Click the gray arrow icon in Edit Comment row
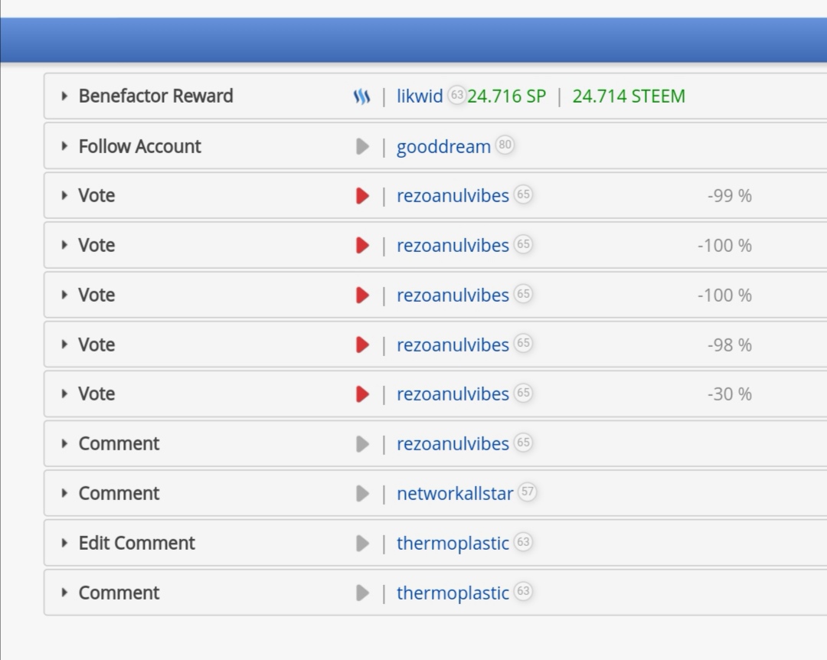Screen dimensions: 827x660 click(x=362, y=544)
